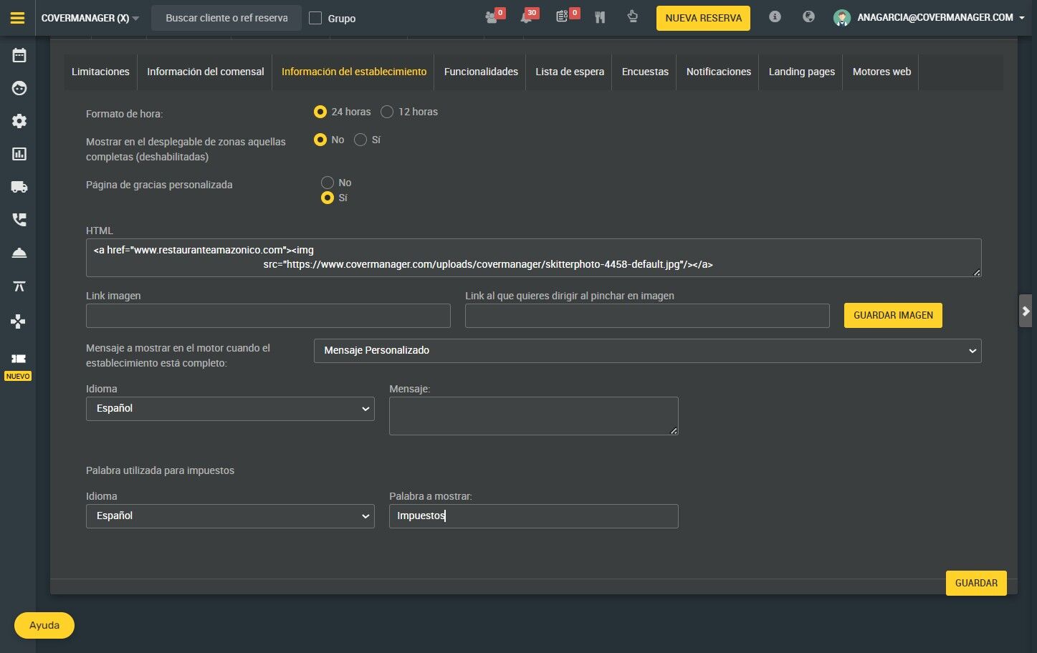Click the GUARDAR IMAGEN button
1037x653 pixels.
(x=893, y=315)
